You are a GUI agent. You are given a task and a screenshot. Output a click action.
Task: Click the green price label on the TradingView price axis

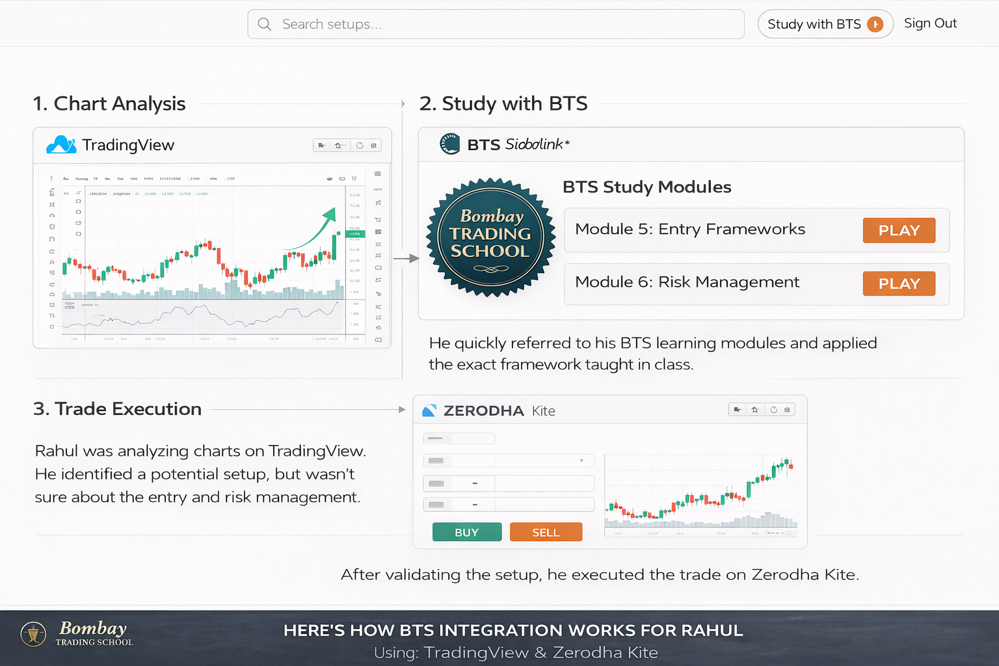[x=355, y=233]
